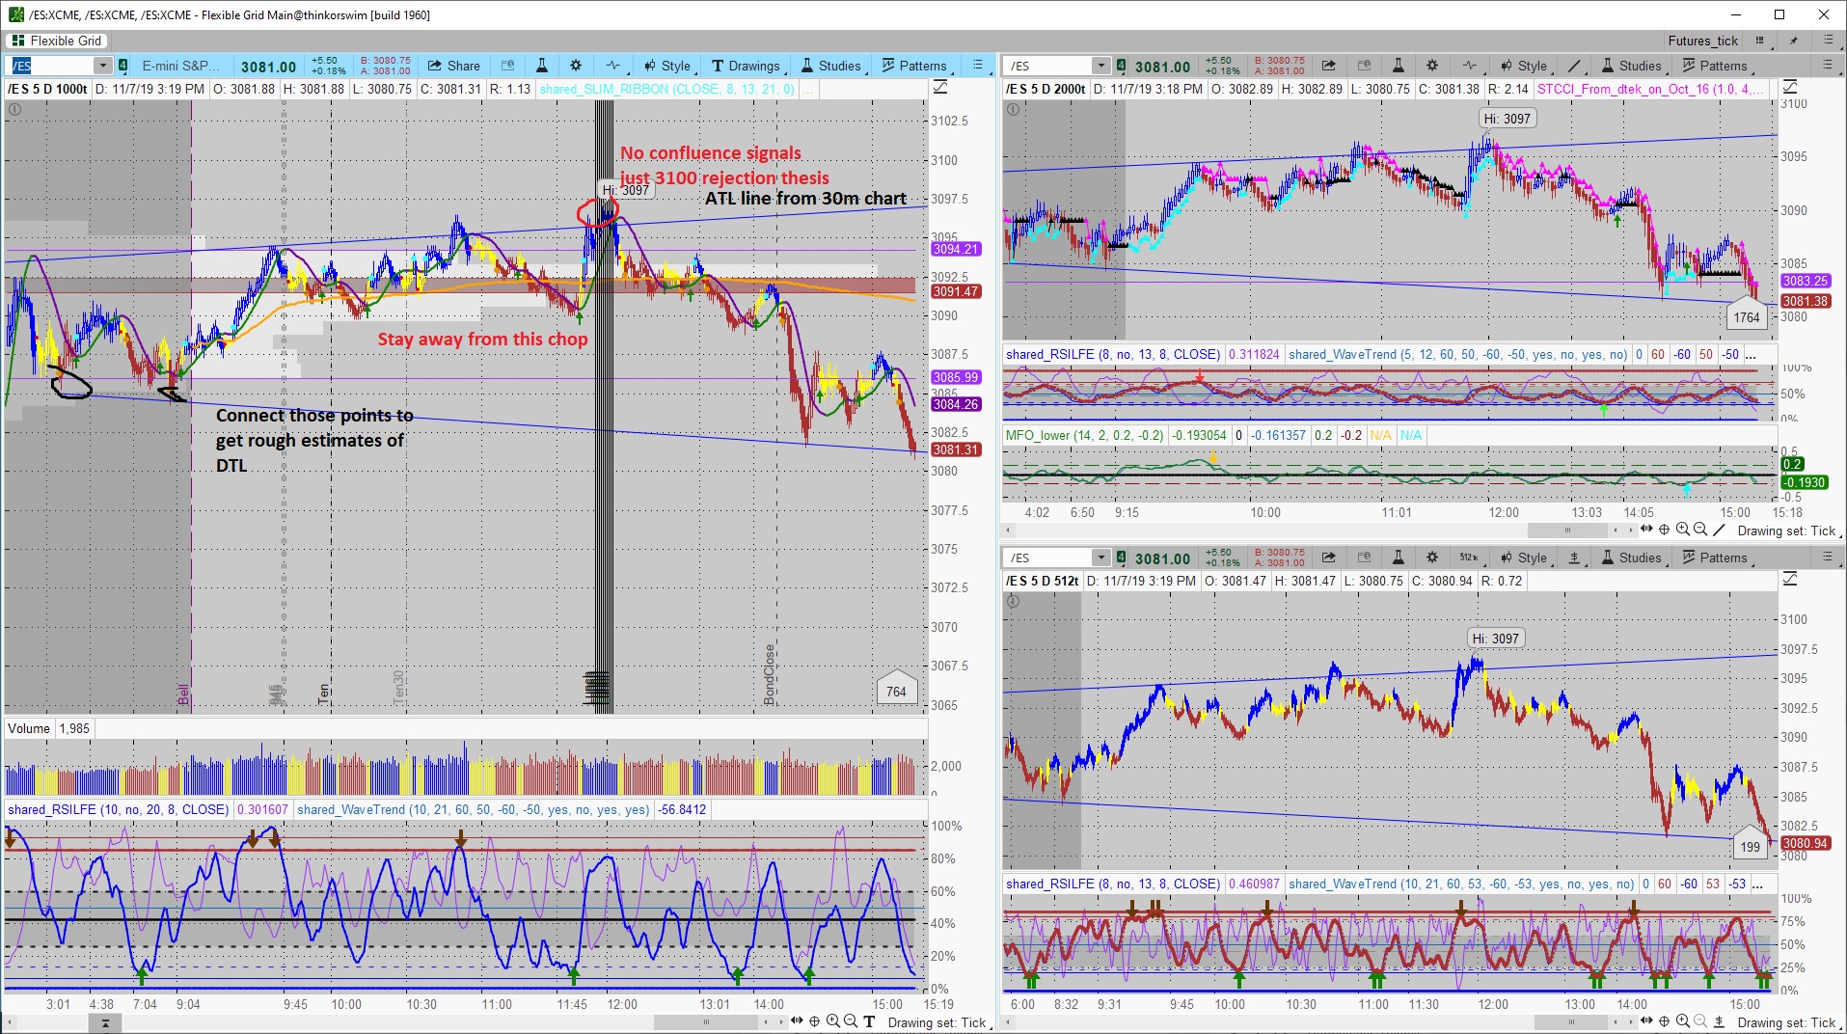Screen dimensions: 1847x1034
Task: Open the Studies menu in left chart
Action: tap(830, 66)
